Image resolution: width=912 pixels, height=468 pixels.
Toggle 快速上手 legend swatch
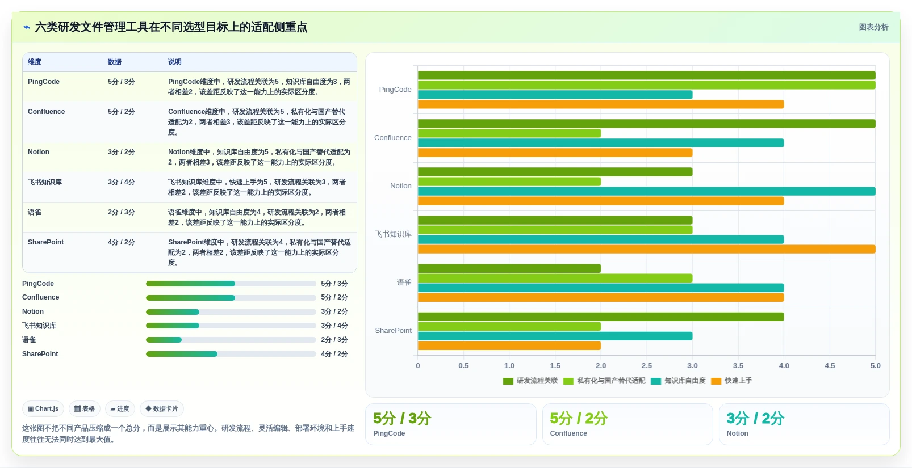click(x=716, y=381)
